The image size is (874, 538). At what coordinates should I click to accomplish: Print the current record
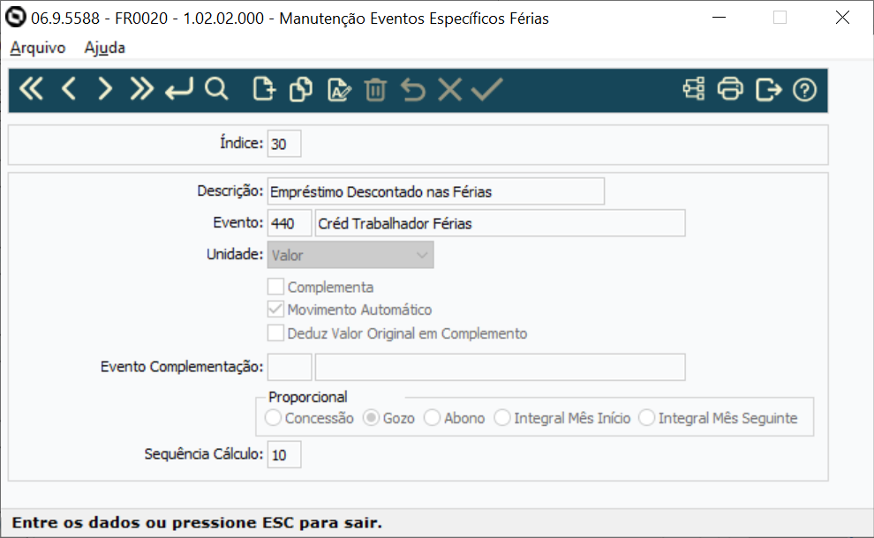730,88
